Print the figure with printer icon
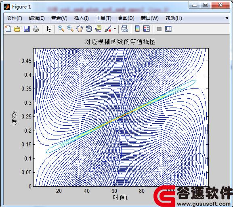 click(36, 29)
